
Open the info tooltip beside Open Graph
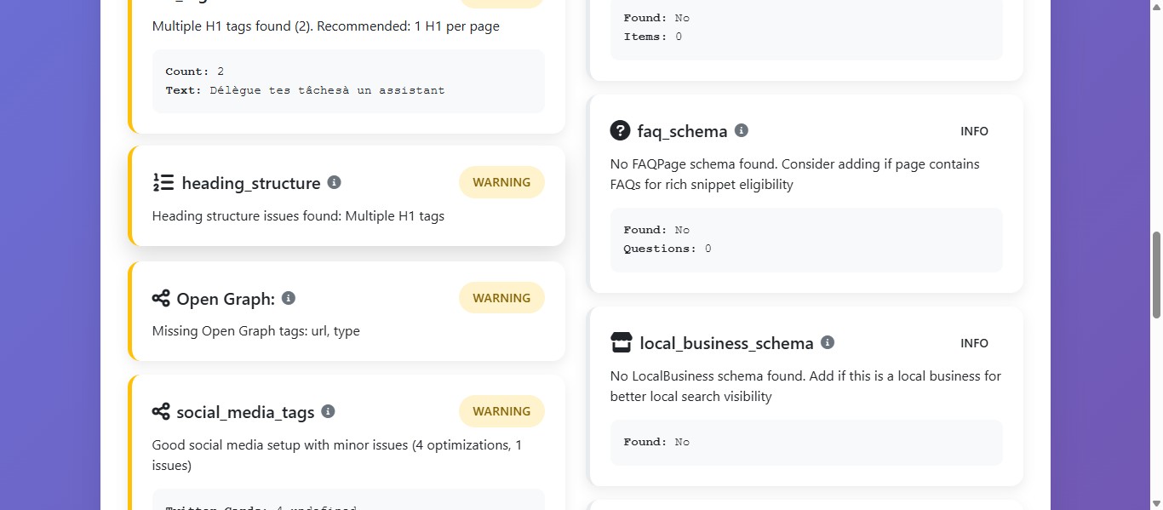(288, 298)
